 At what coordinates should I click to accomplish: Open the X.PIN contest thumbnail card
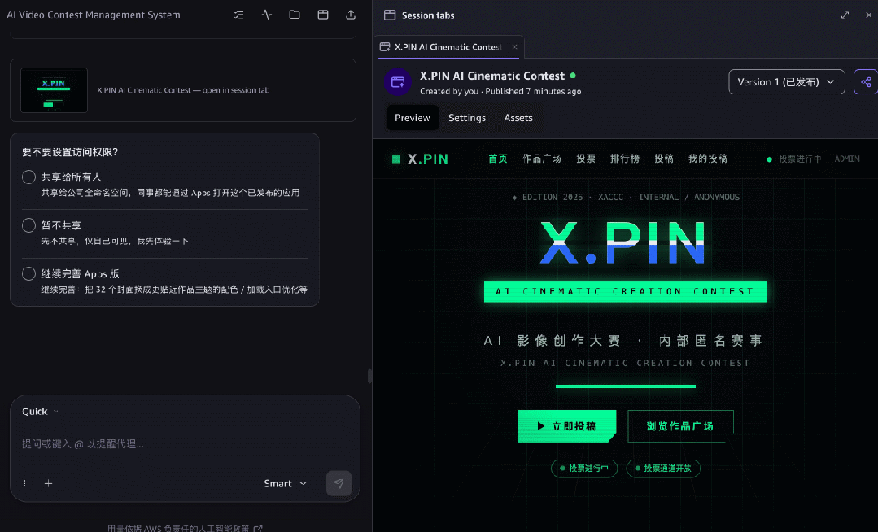click(183, 90)
